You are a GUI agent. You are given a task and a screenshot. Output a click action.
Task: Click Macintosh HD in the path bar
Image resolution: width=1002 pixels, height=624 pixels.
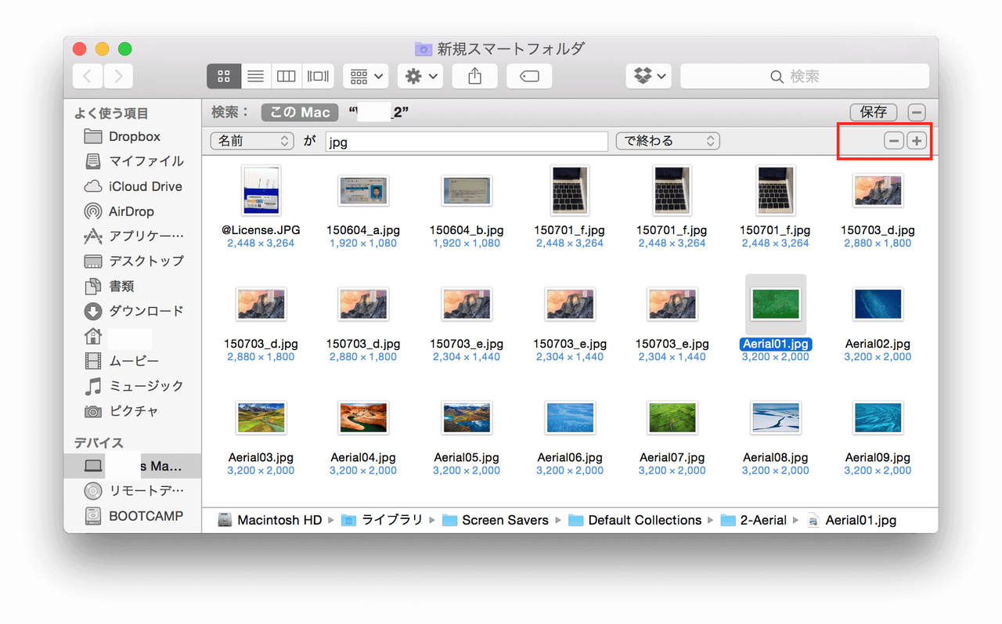270,520
